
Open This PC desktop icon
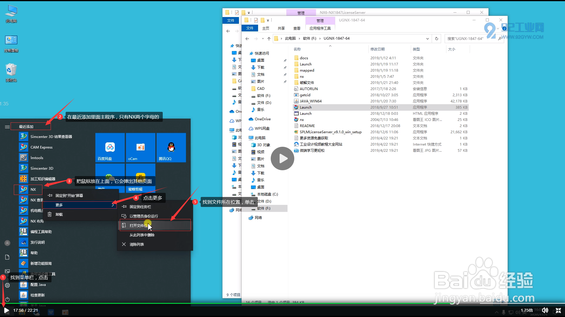pos(11,14)
